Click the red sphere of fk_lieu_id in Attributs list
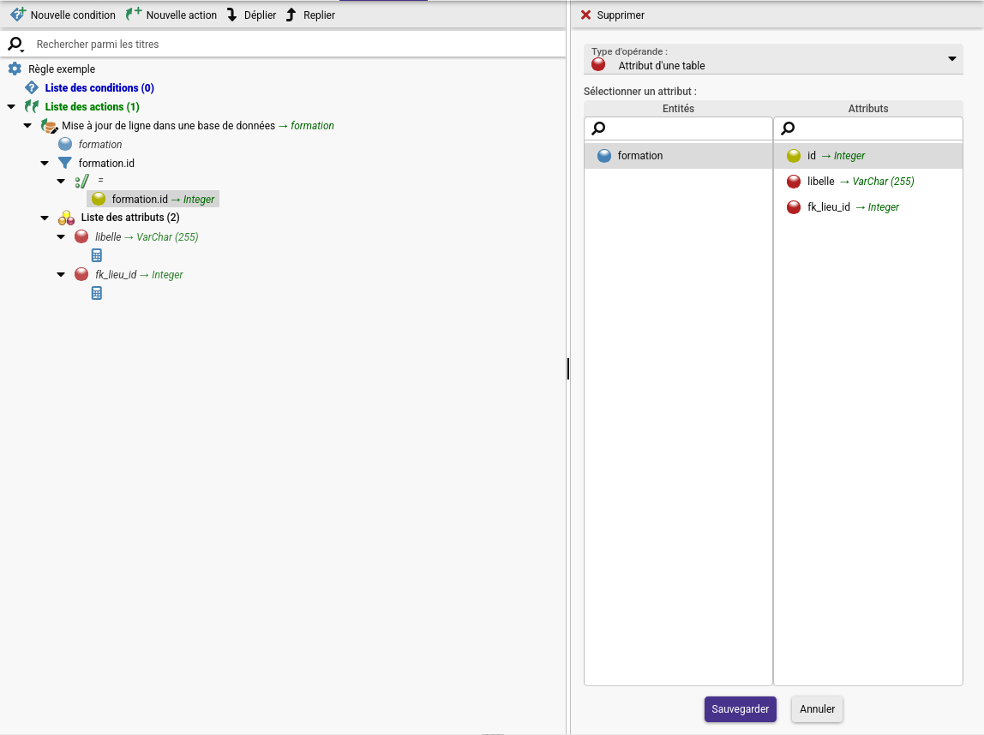Screen dimensions: 984x735 click(794, 207)
